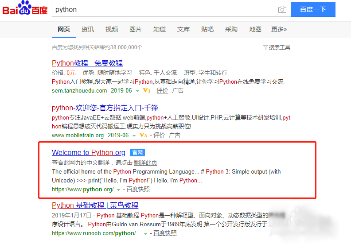
Task: Open camera image search icon
Action: point(282,9)
